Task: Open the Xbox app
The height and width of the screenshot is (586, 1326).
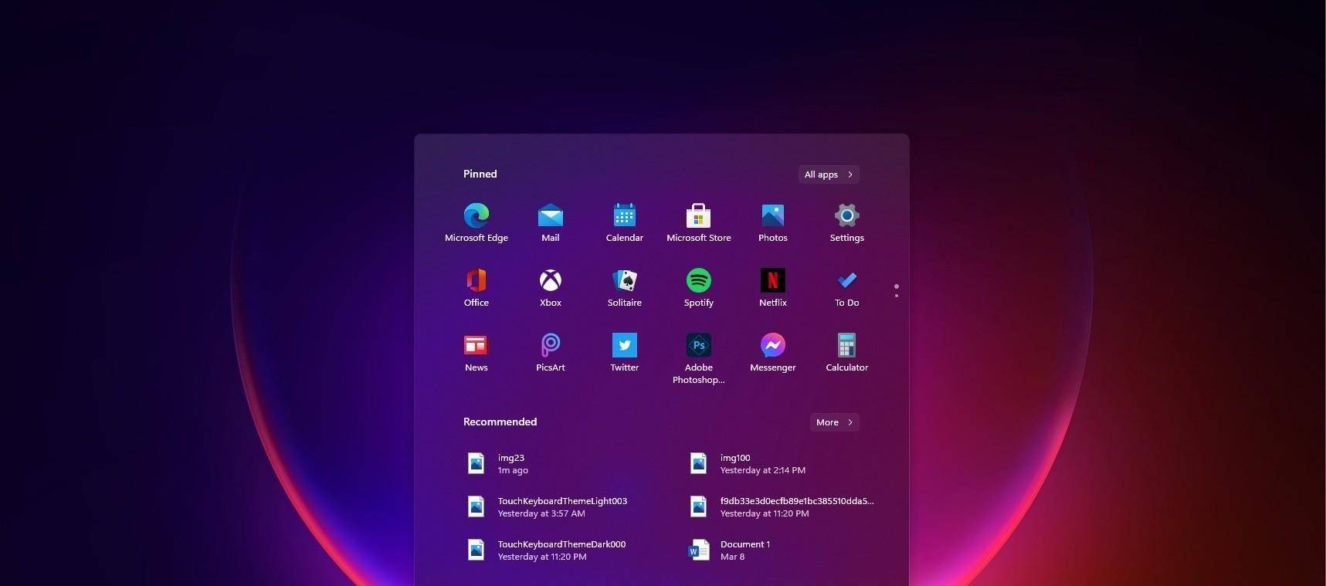Action: pos(551,287)
